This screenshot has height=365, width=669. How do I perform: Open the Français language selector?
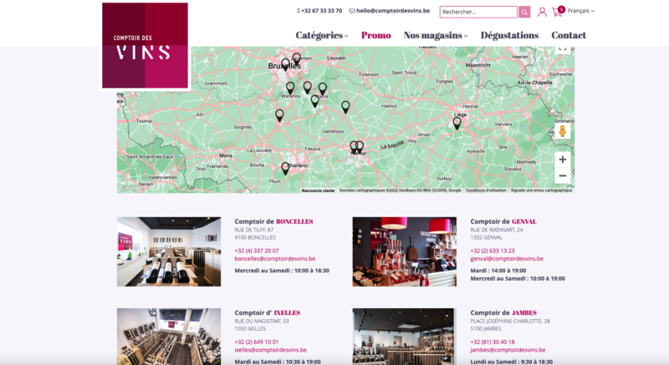pyautogui.click(x=581, y=11)
